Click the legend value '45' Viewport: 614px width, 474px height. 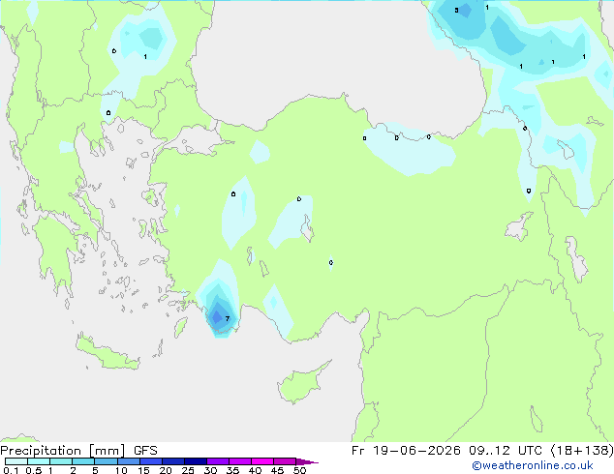277,470
